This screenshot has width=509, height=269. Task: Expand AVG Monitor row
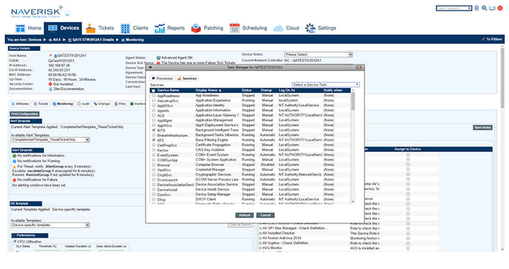click(x=260, y=248)
